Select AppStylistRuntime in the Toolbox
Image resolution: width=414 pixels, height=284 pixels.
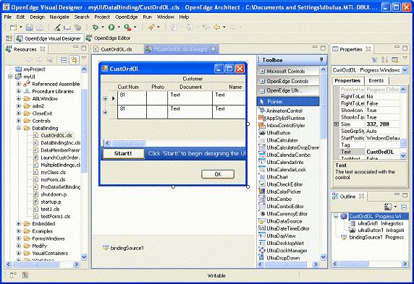tap(285, 118)
